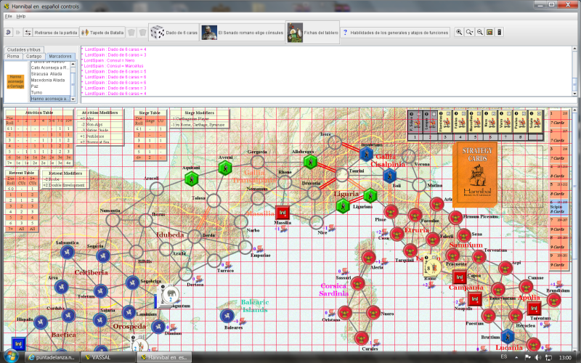The height and width of the screenshot is (363, 581).
Task: Click El Senado romano elige cónsules
Action: tap(243, 33)
